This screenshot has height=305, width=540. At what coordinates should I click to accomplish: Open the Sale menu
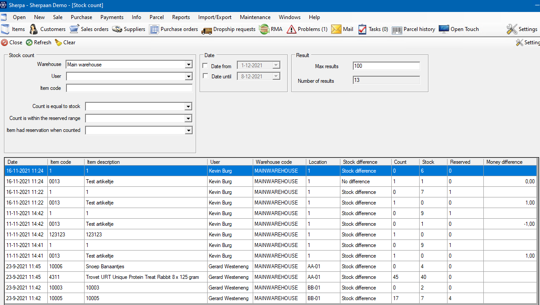(x=58, y=17)
